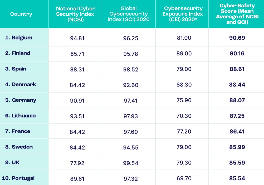The image size is (264, 185).
Task: Click Finland's CEI value 89.00
Action: point(184,53)
